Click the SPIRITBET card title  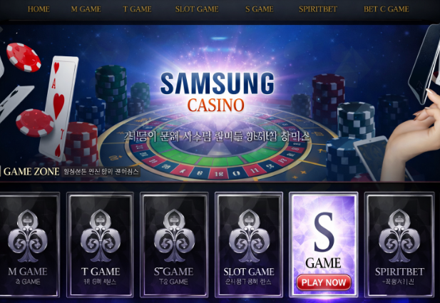tap(399, 272)
